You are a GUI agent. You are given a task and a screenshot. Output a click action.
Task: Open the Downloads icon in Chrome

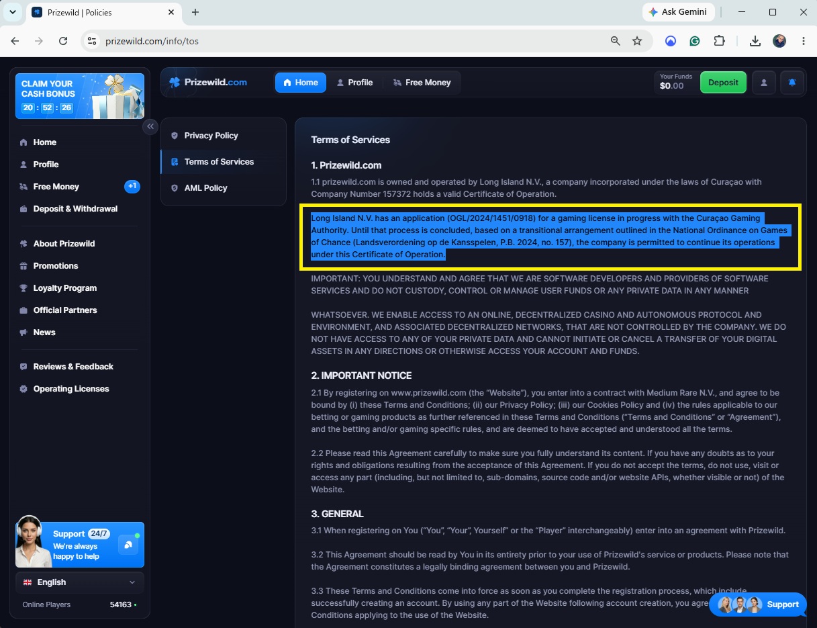[755, 41]
